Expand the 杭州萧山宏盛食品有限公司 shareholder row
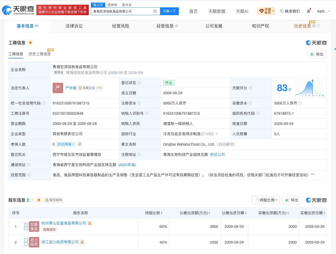This screenshot has height=254, width=336. (x=26, y=227)
